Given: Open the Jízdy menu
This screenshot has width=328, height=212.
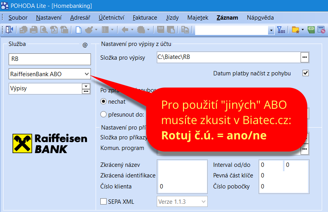Looking at the screenshot, I should pyautogui.click(x=172, y=18).
